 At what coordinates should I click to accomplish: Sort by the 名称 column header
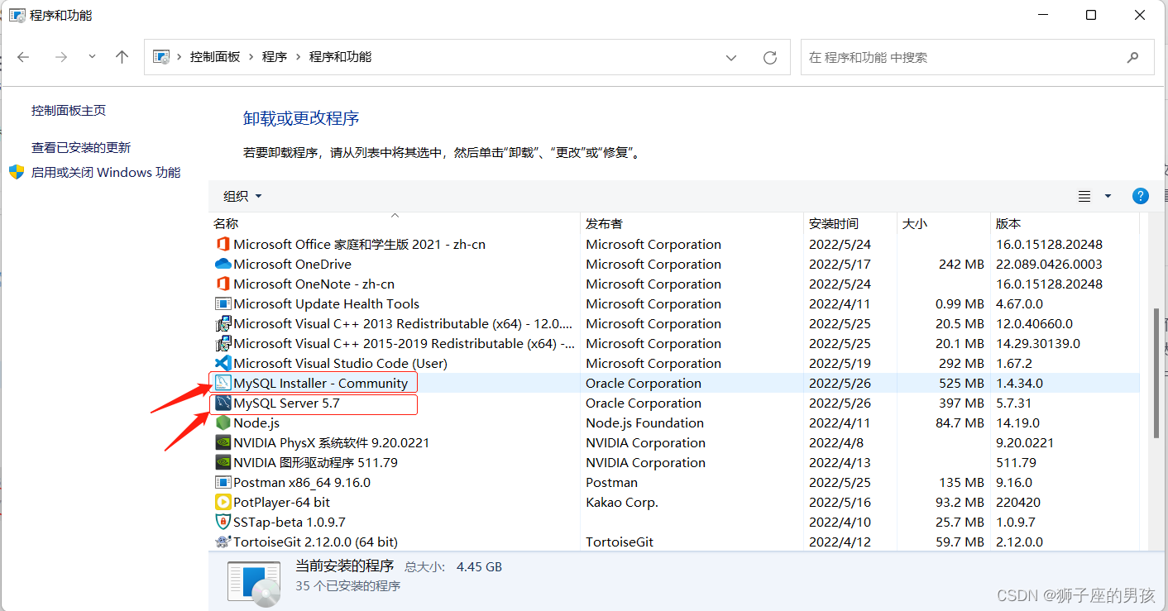(x=226, y=223)
